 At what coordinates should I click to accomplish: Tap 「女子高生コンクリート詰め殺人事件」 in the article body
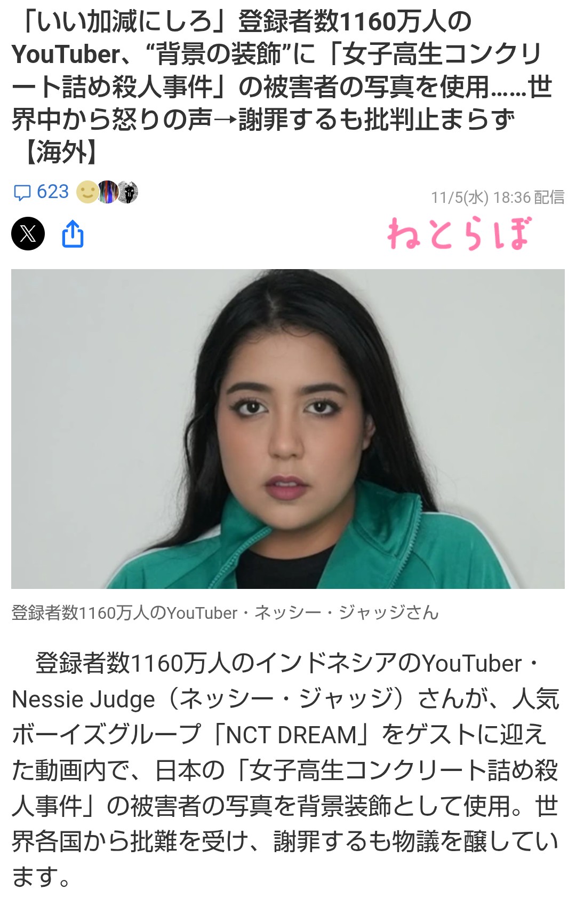click(285, 788)
